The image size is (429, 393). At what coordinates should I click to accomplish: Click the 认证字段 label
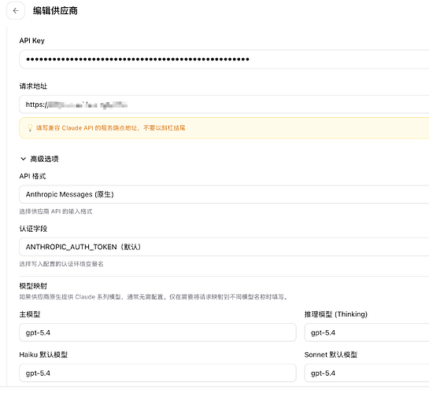[33, 229]
